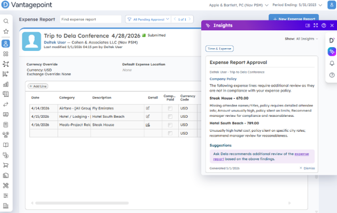
Task: Toggle Company Paid checkbox in empty row
Action: point(170,133)
